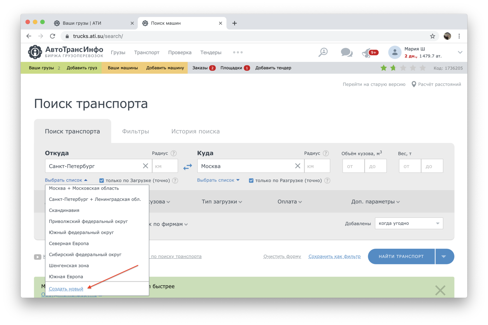Click the fifth rating star
This screenshot has height=325, width=488.
pyautogui.click(x=423, y=68)
